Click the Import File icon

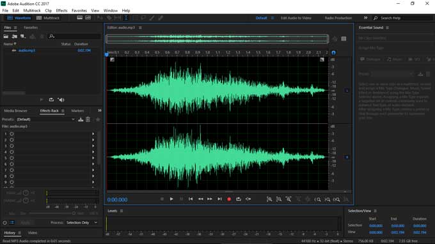pyautogui.click(x=15, y=36)
